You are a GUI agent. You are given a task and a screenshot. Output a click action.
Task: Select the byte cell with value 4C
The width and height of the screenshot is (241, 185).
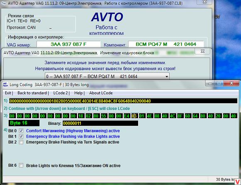(x=173, y=116)
